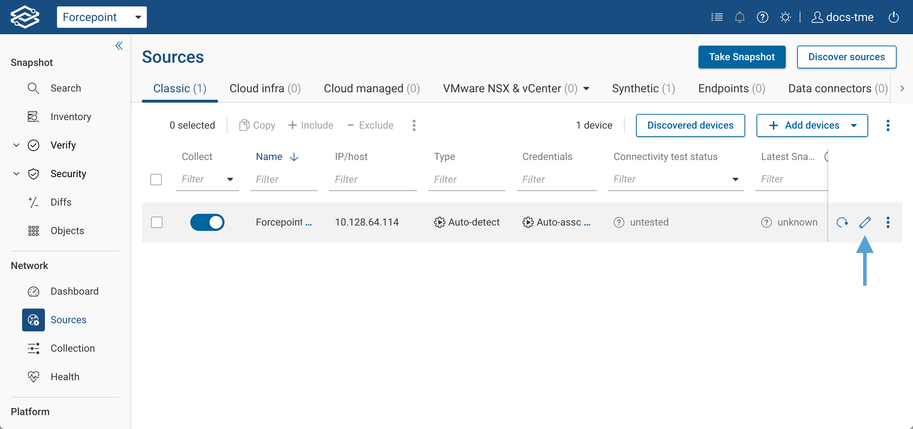Switch to the Synthetic (1) tab
Image resolution: width=913 pixels, height=429 pixels.
(x=643, y=88)
